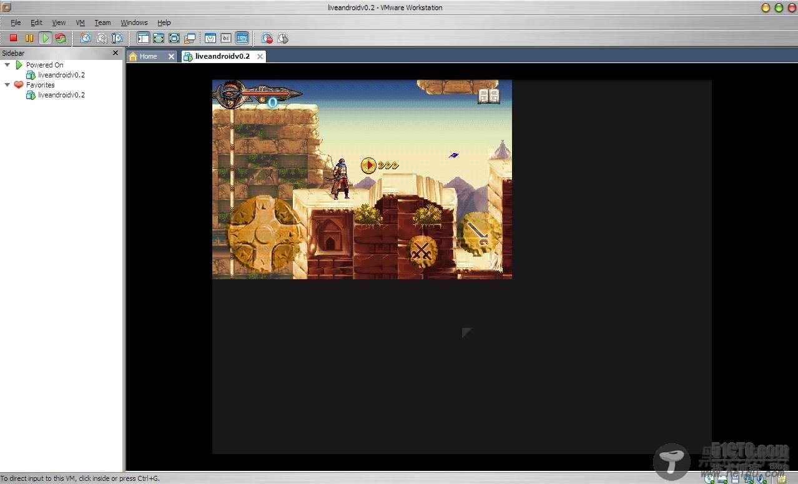Open the Snapshot Manager toolbar icon
The width and height of the screenshot is (798, 484).
[117, 38]
